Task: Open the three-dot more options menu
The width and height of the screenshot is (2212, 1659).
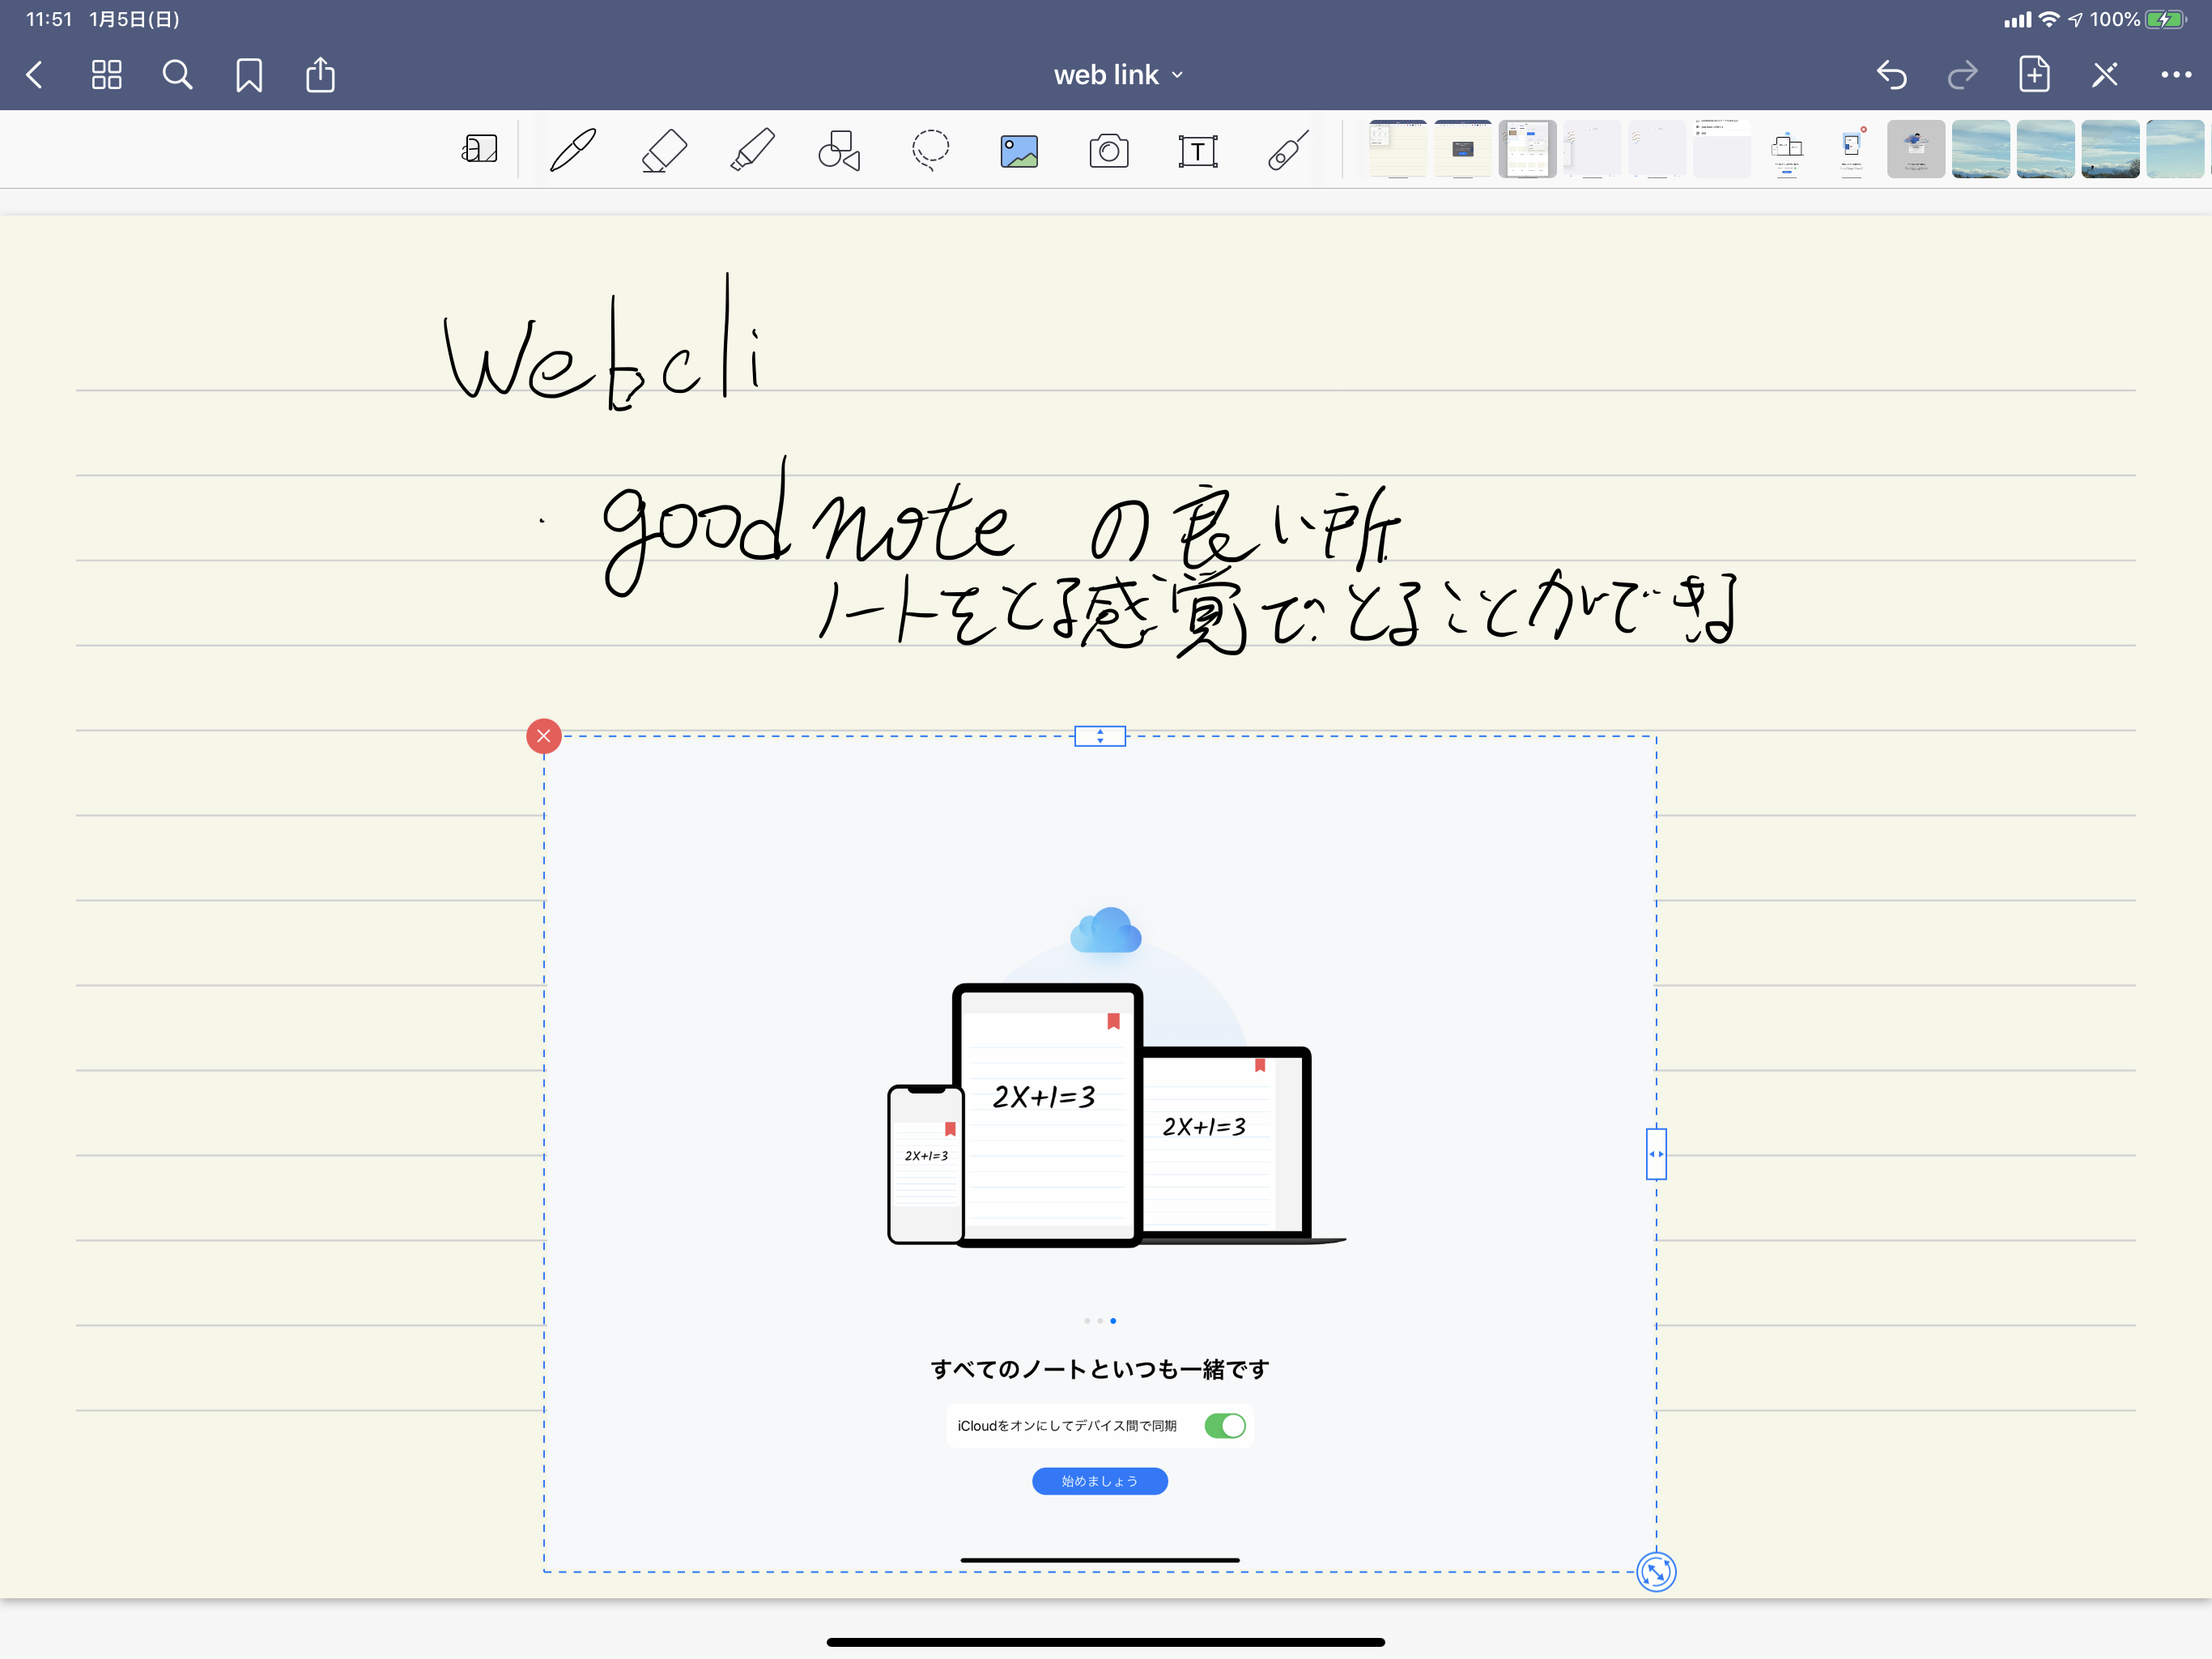Action: coord(2176,75)
